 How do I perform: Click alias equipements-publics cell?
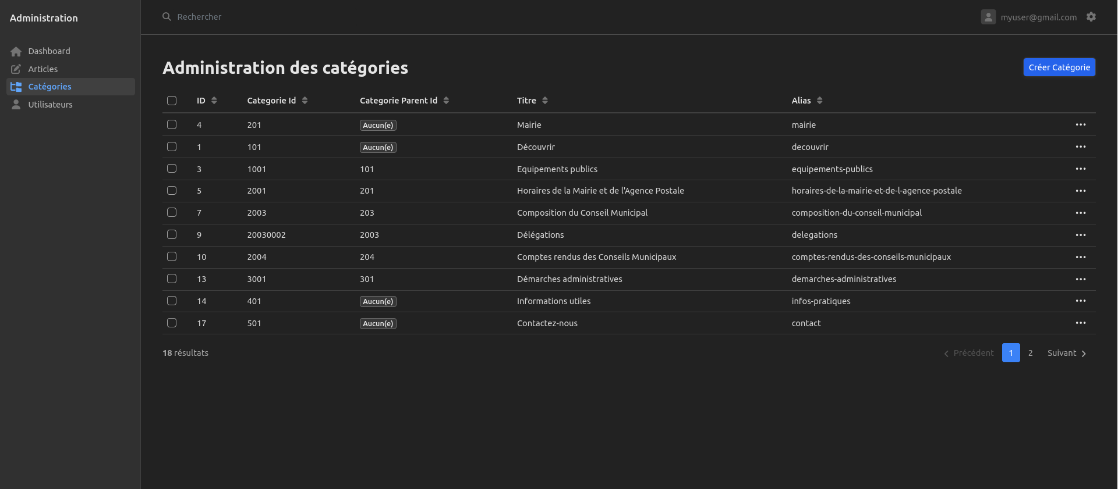point(832,169)
